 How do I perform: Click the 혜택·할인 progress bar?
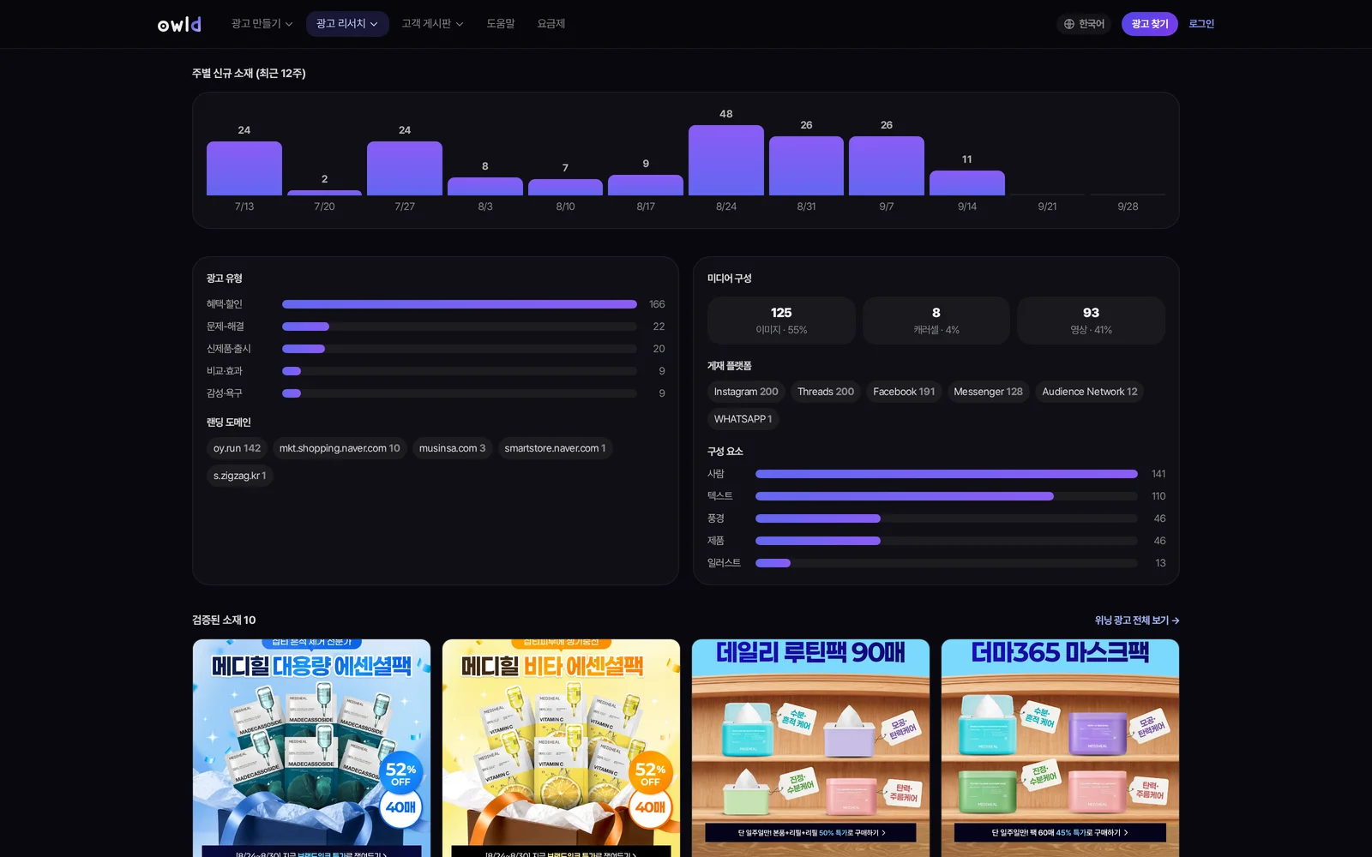[460, 304]
